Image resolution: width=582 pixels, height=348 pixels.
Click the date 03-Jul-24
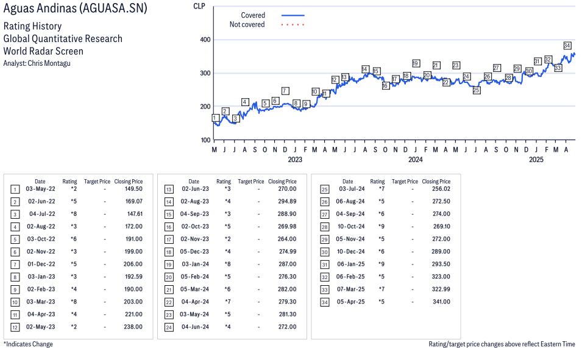[x=352, y=189]
